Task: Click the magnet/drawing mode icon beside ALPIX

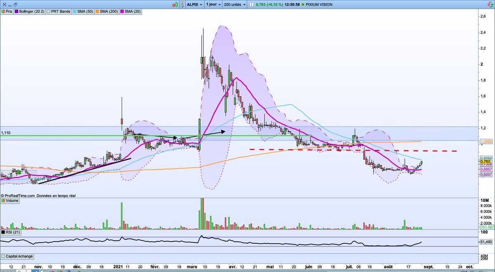Action: click(182, 4)
